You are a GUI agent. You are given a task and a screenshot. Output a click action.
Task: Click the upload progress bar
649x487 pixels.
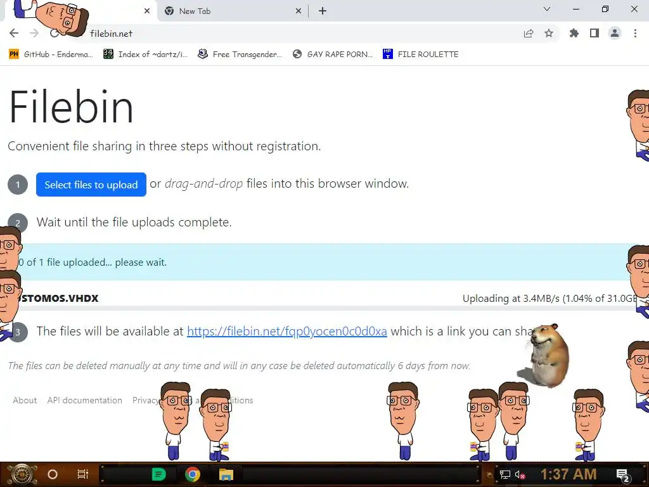[x=324, y=309]
